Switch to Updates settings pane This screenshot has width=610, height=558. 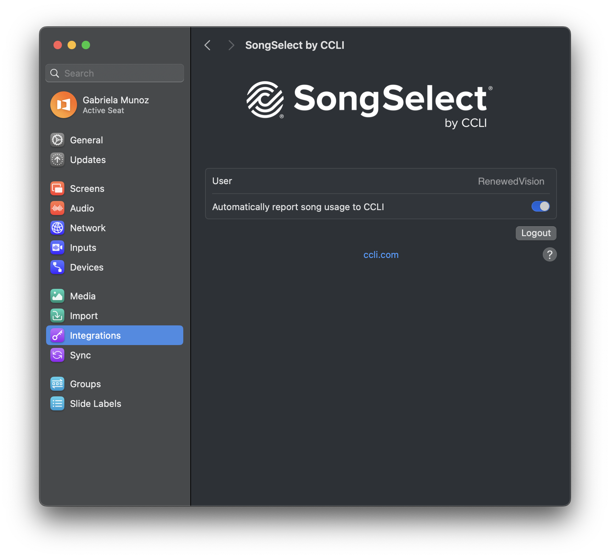(x=115, y=160)
